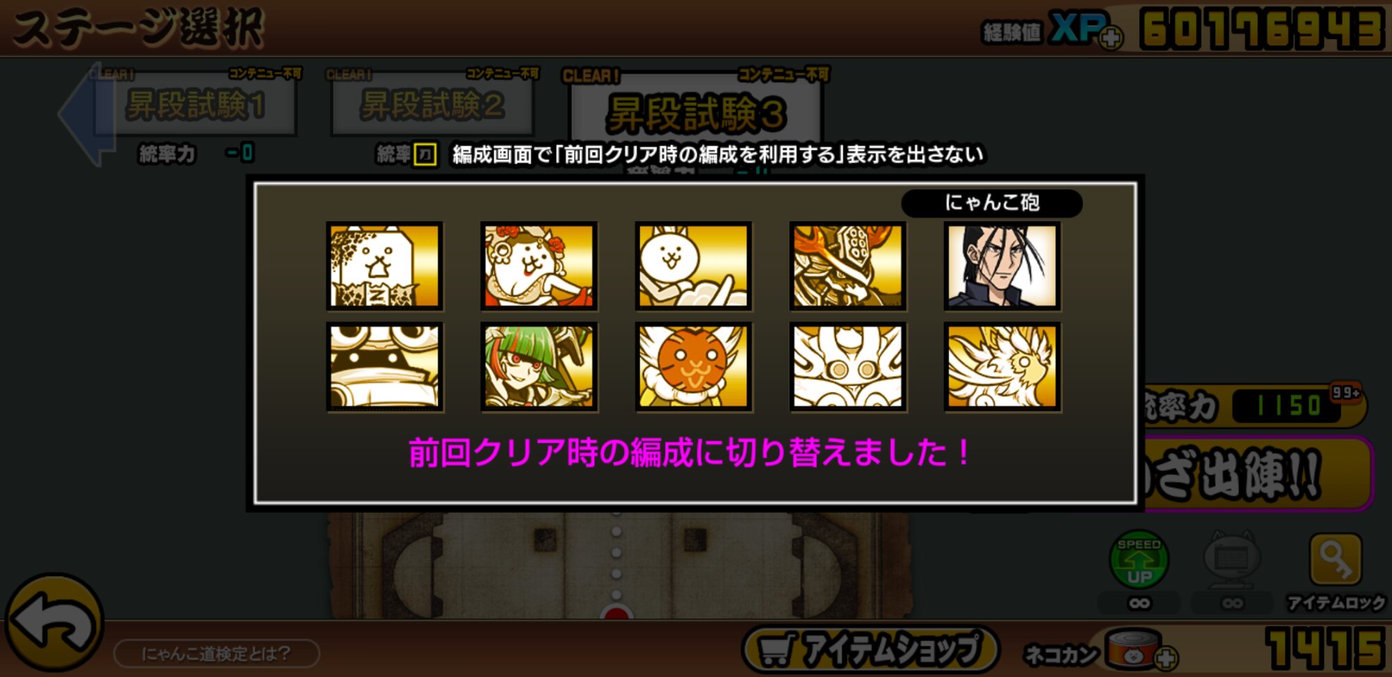This screenshot has width=1392, height=677.
Task: Click the Speed Up item icon
Action: point(1139,559)
